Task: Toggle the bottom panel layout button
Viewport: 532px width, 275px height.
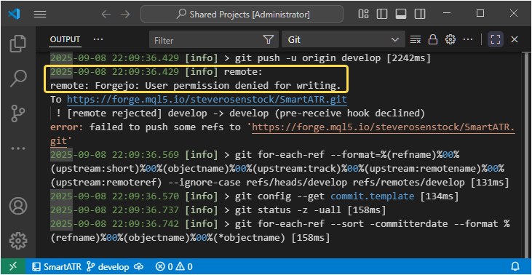Action: [401, 14]
